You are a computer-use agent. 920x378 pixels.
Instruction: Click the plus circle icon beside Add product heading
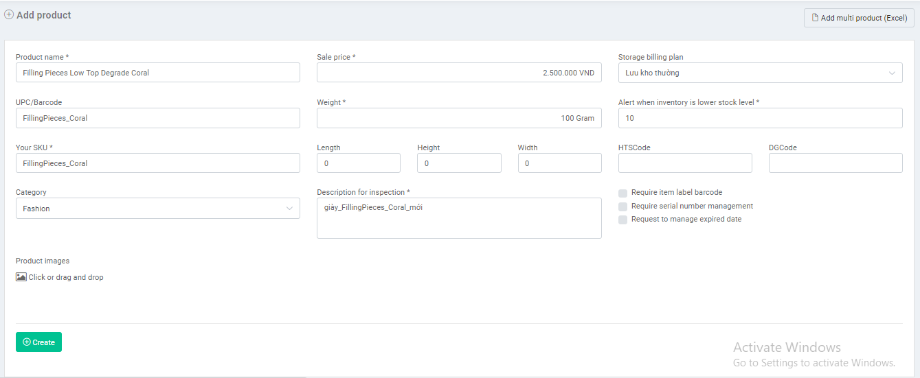[x=9, y=14]
